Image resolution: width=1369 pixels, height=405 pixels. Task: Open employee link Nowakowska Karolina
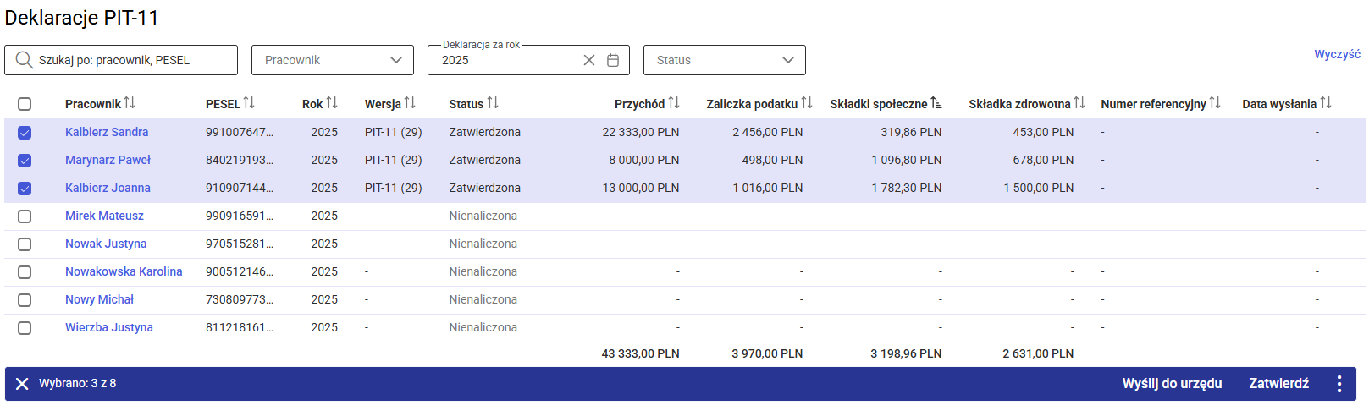pos(124,271)
